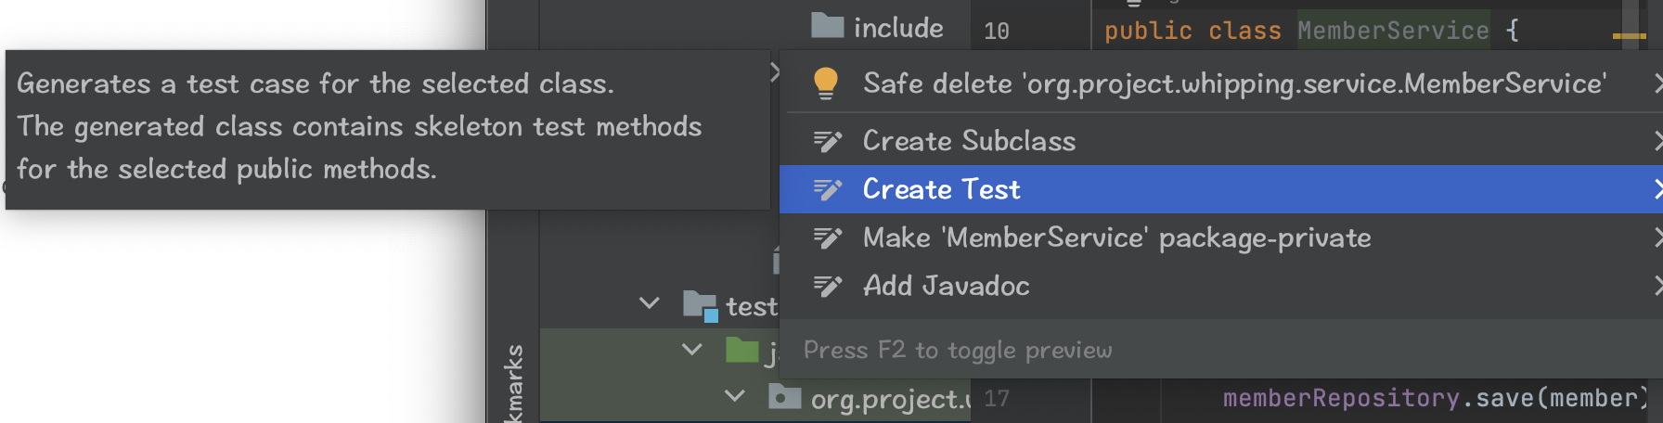
Task: Collapse the org.project package node
Action: [x=735, y=396]
